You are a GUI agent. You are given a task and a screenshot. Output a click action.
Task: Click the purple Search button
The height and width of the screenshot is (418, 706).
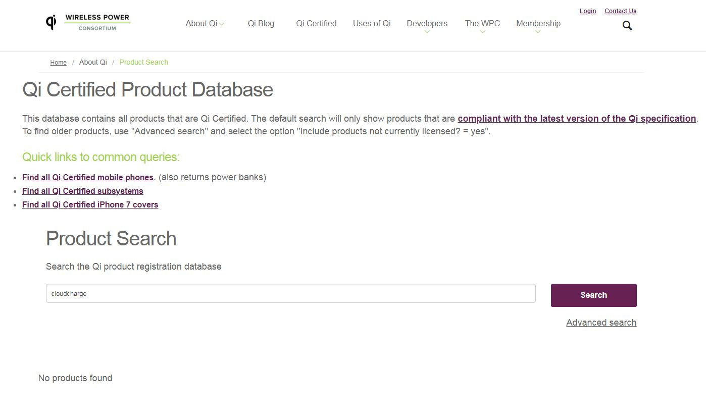pos(594,295)
